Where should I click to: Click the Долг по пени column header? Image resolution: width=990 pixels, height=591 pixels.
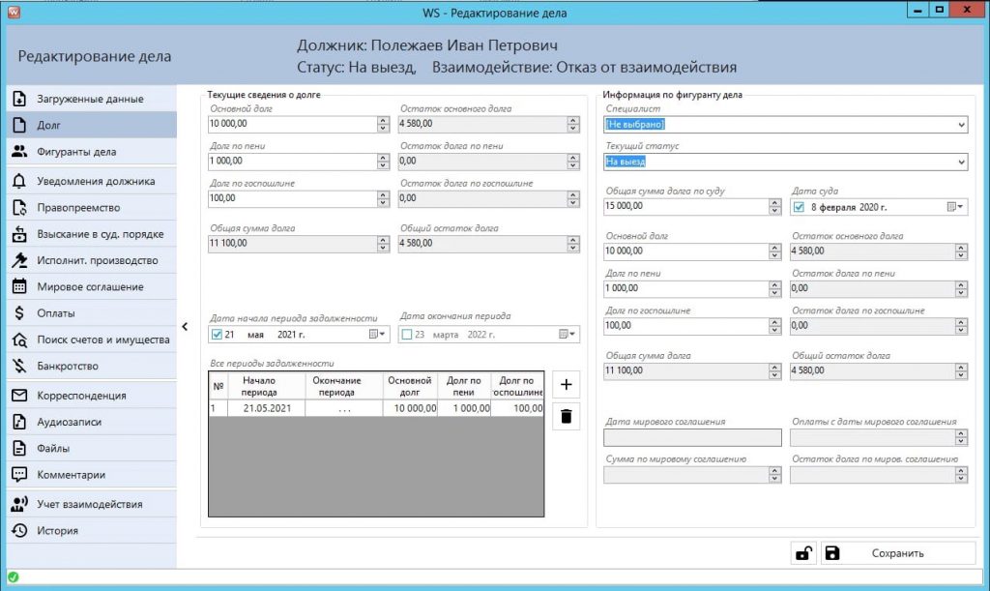(464, 386)
